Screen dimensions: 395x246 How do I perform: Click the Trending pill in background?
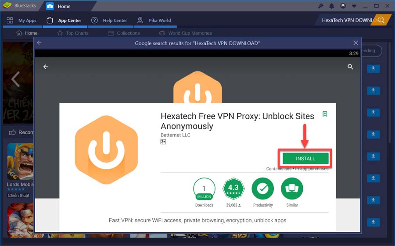click(x=372, y=50)
